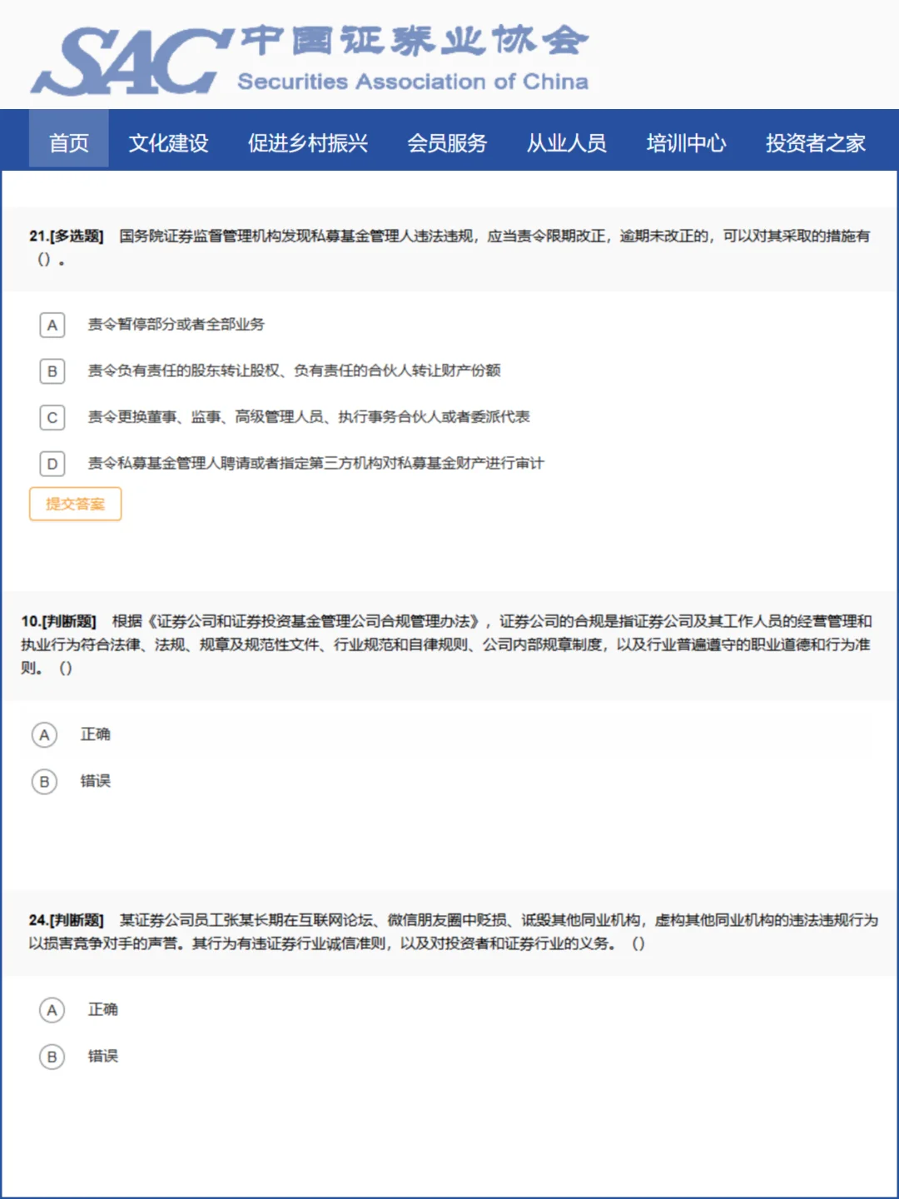This screenshot has width=899, height=1199.
Task: Check option B for question 21
Action: [x=52, y=371]
